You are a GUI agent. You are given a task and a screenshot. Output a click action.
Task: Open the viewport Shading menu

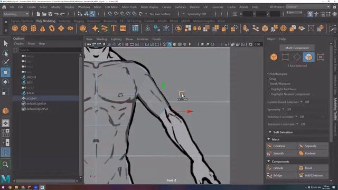(101, 39)
